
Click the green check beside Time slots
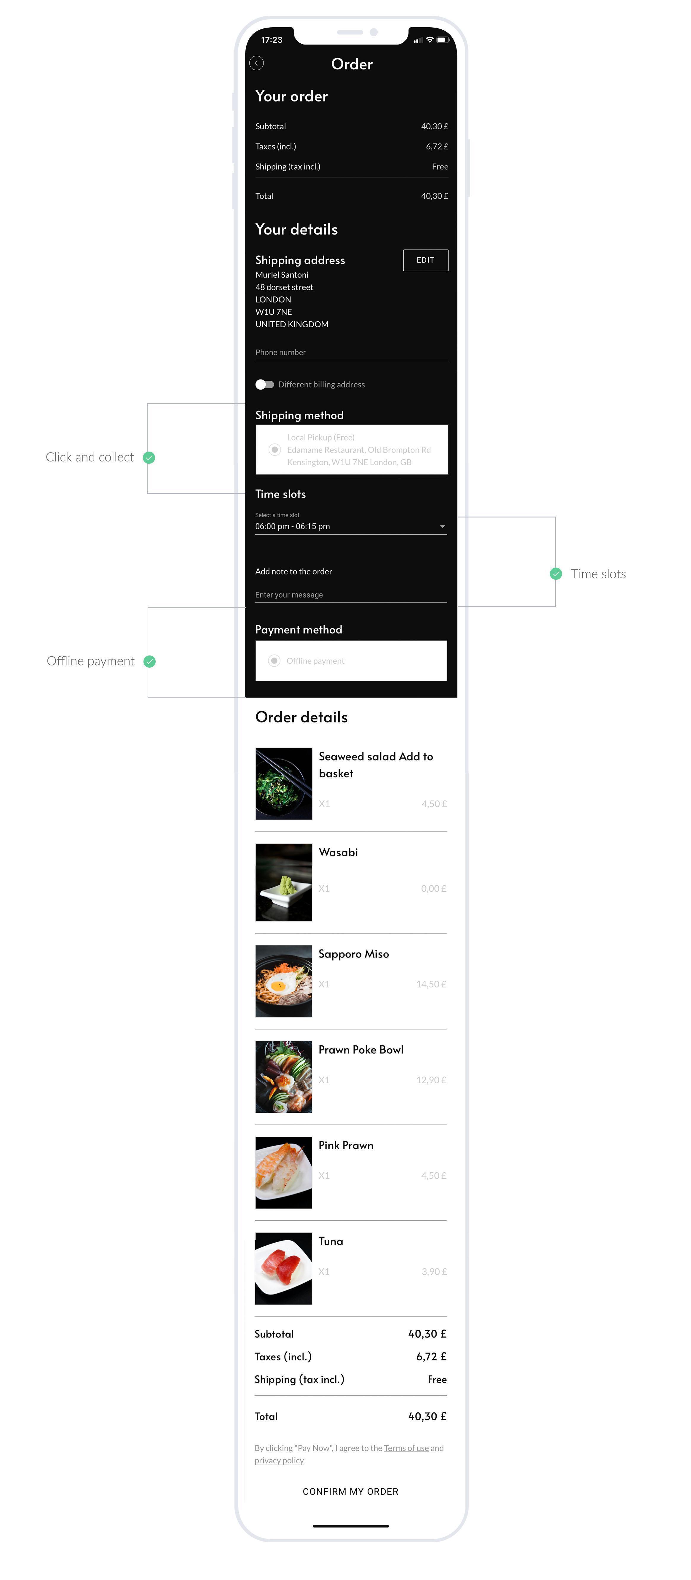click(x=556, y=574)
